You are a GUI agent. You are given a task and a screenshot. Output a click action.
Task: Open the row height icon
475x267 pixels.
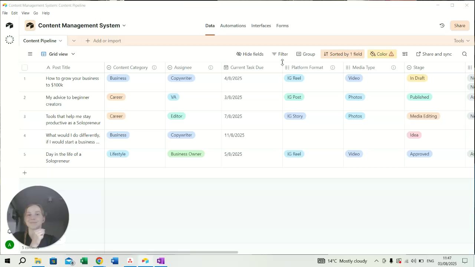(x=405, y=54)
